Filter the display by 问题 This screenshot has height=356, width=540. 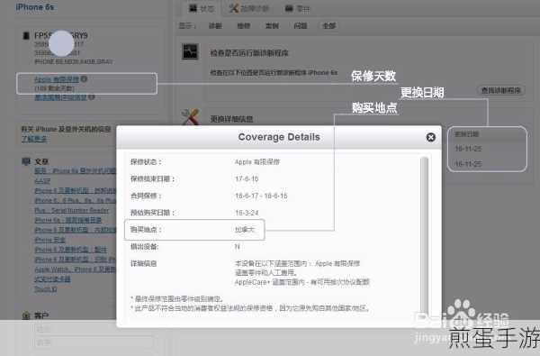coord(301,26)
